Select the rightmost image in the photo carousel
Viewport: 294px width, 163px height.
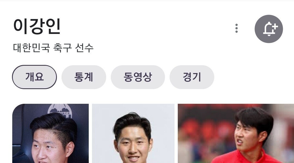(x=236, y=133)
